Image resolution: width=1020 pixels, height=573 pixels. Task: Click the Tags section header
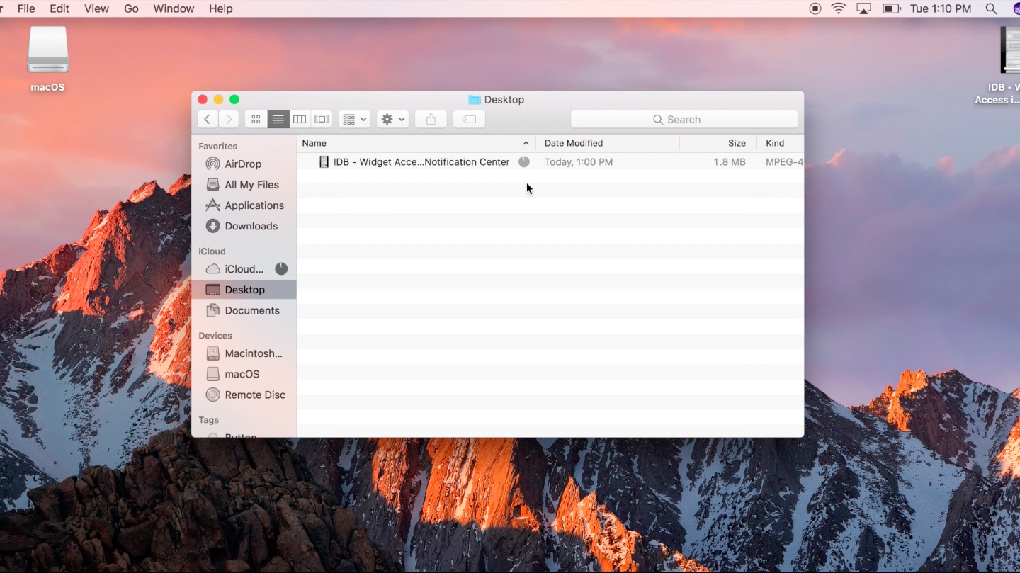pos(208,420)
